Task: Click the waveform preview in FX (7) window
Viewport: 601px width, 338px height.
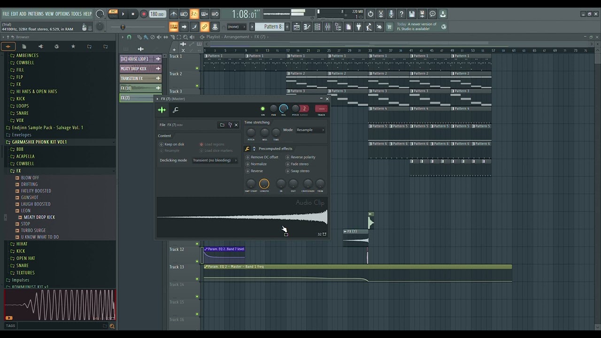Action: pyautogui.click(x=242, y=217)
